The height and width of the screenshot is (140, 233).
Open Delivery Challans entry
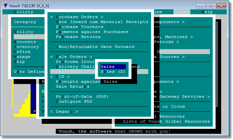pos(75,67)
